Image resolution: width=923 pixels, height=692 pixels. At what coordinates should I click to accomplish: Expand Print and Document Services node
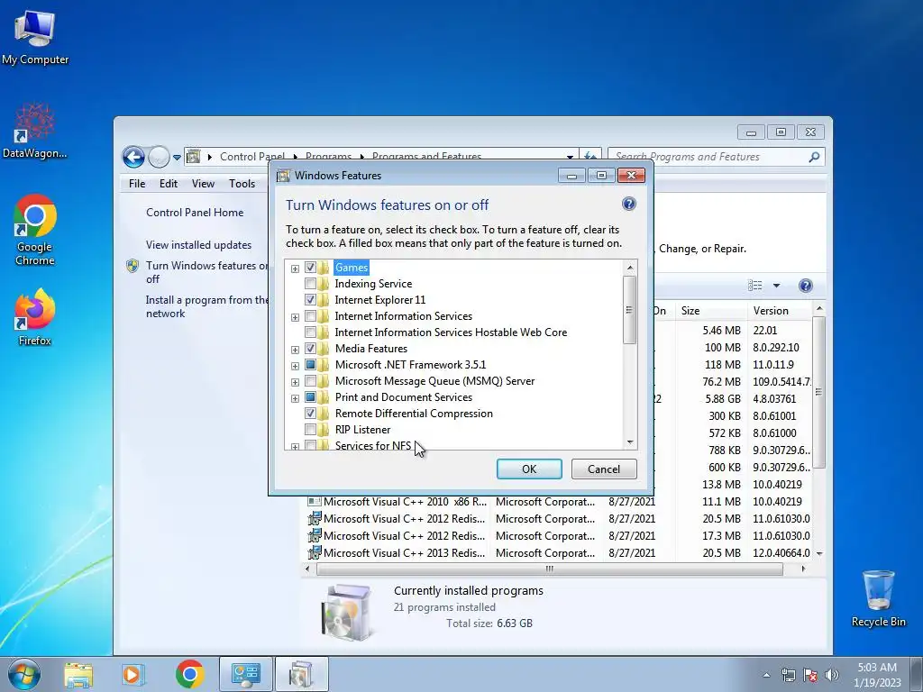(295, 397)
